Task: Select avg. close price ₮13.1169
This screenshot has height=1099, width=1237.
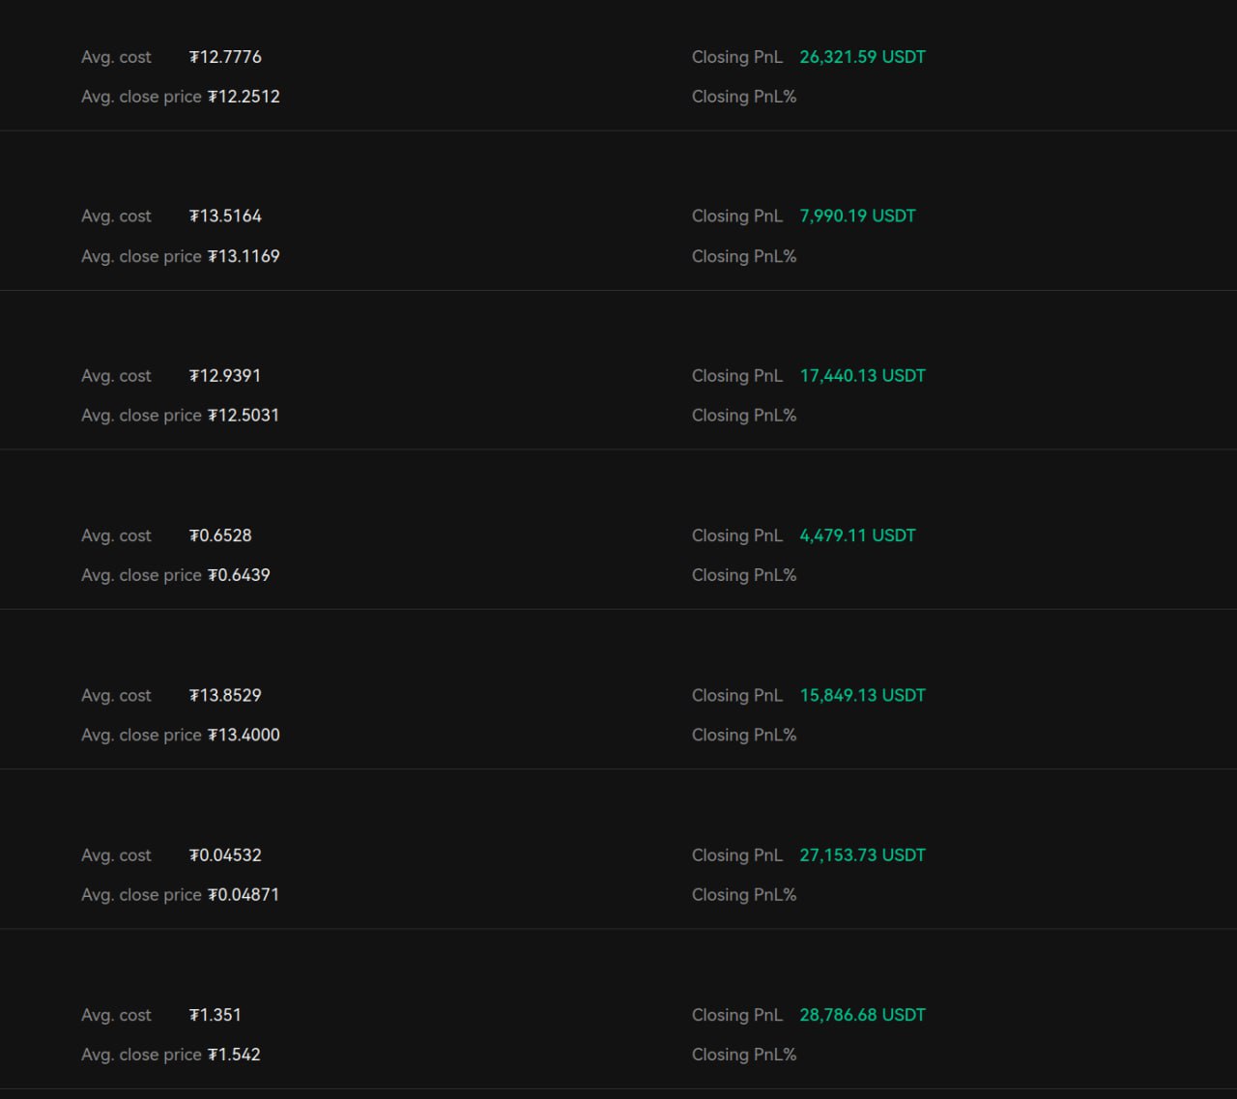Action: point(244,256)
